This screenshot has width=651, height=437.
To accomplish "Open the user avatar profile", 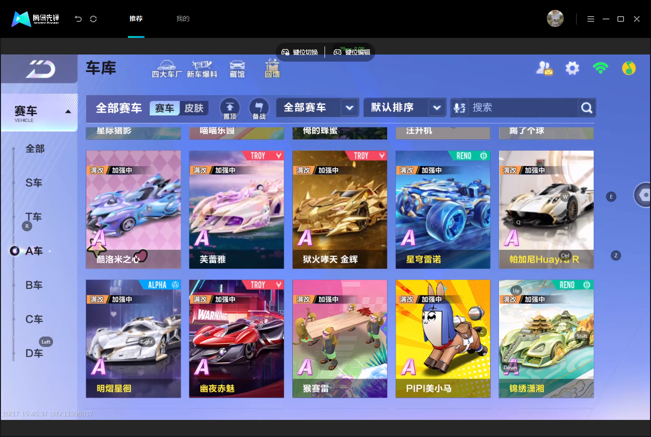I will (x=555, y=18).
